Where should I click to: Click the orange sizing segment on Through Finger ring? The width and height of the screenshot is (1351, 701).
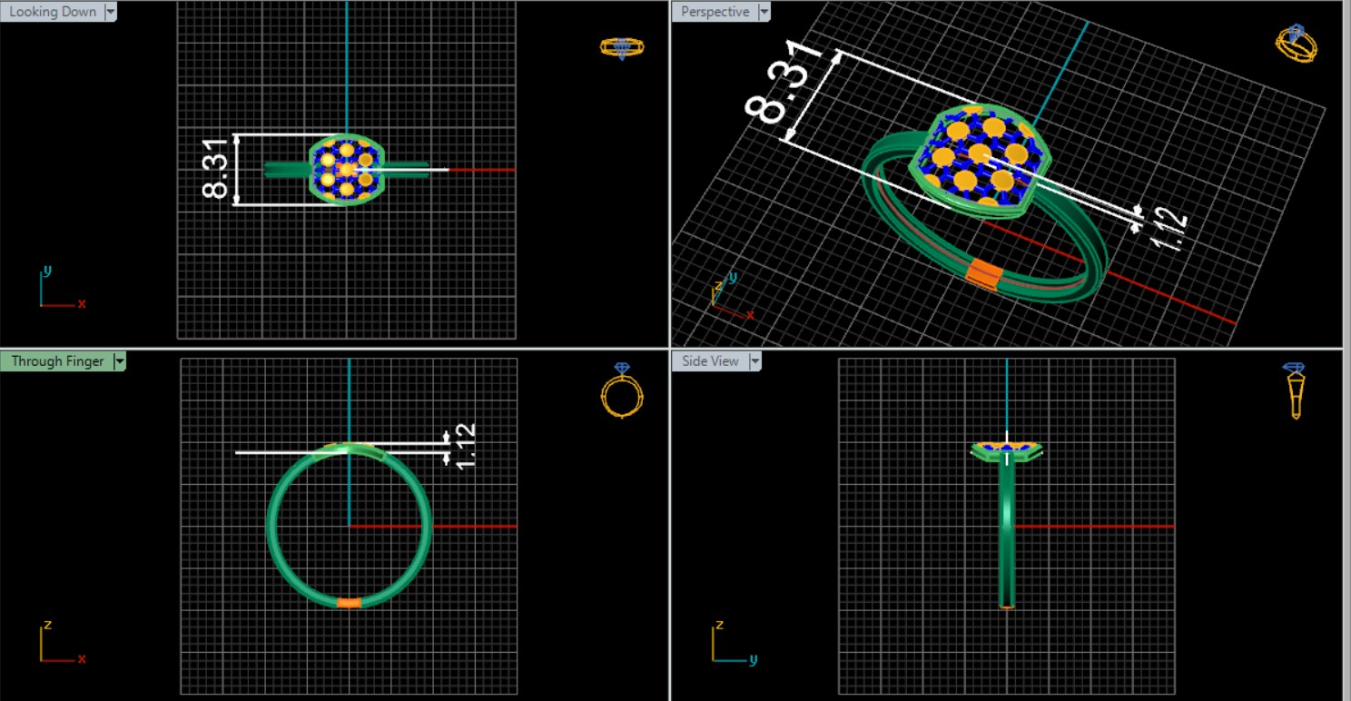[349, 602]
